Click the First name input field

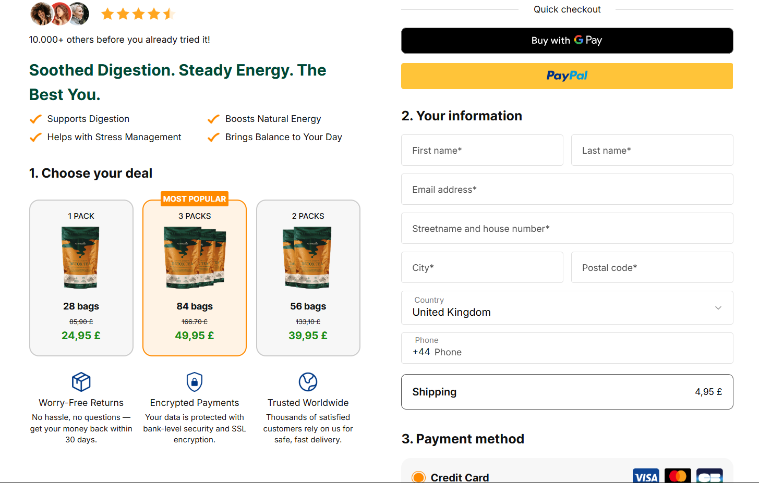482,151
